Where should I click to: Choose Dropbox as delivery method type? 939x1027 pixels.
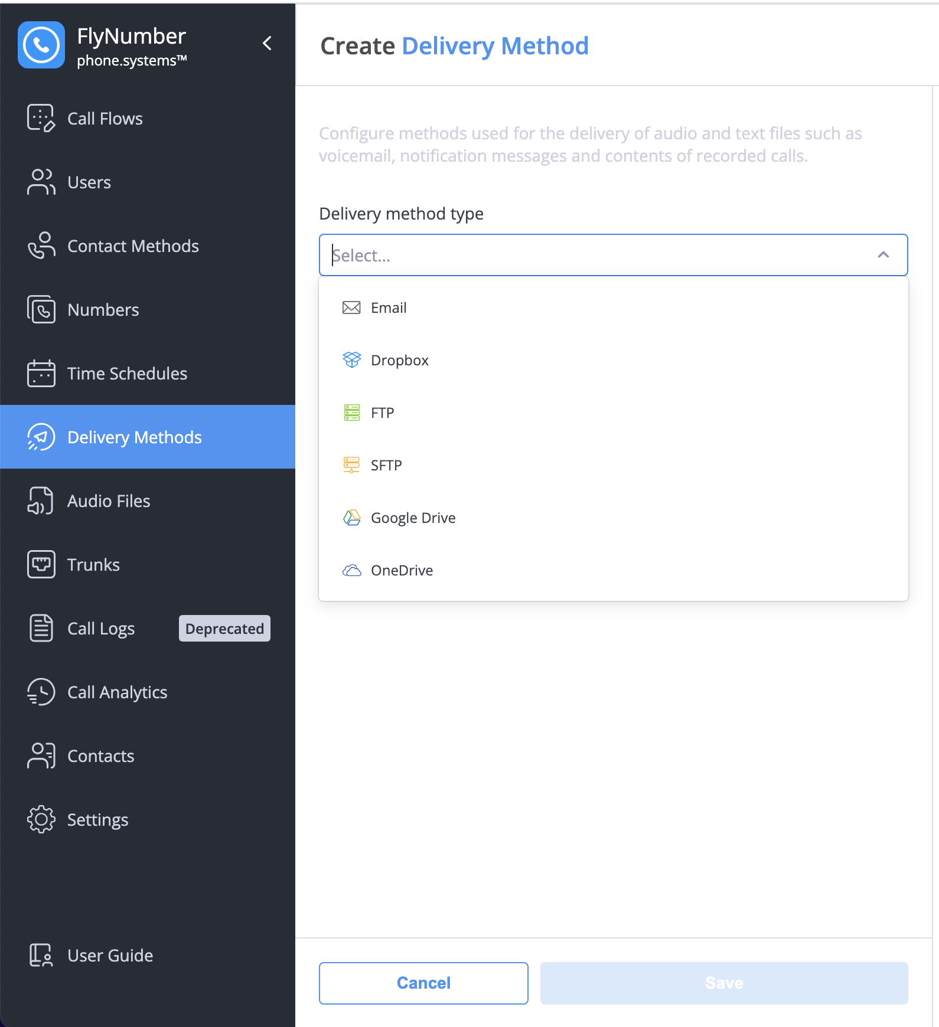613,360
